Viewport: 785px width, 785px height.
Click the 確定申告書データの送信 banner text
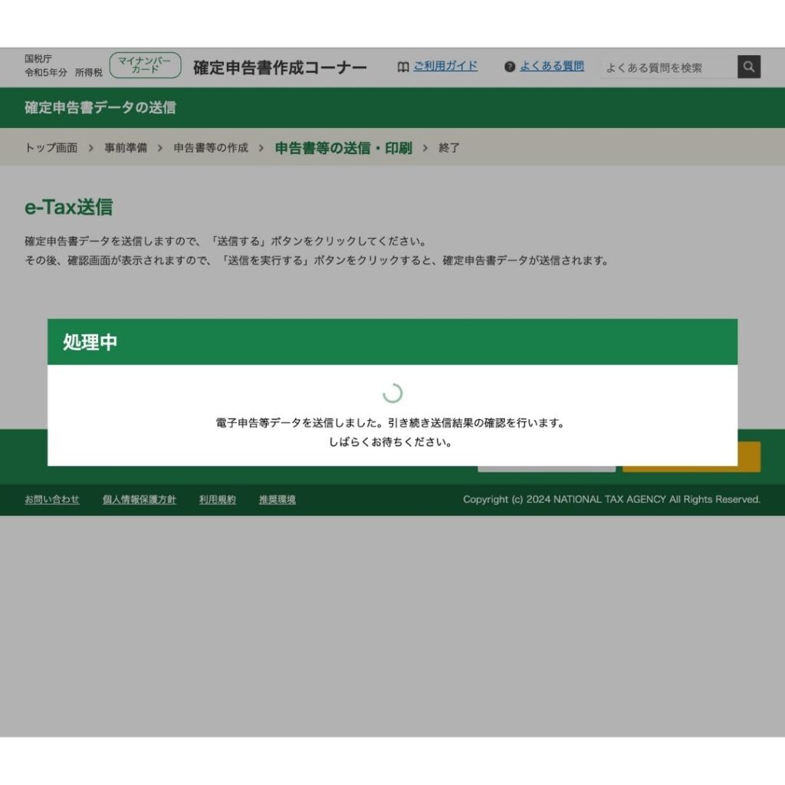[x=100, y=107]
